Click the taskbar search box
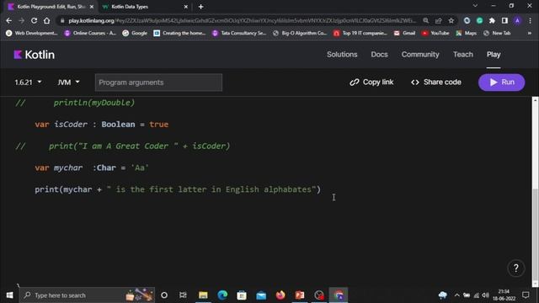 tap(87, 295)
